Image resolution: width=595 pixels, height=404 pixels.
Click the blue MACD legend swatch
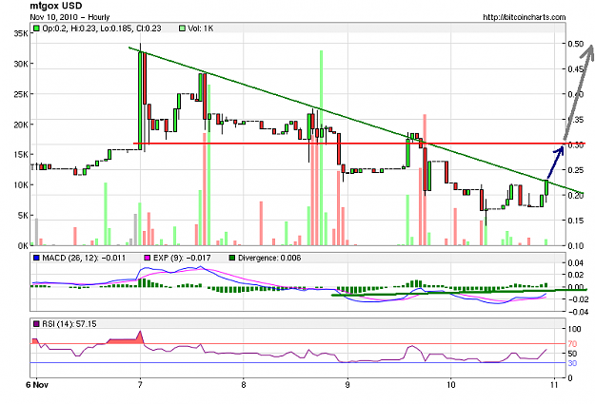(x=36, y=259)
